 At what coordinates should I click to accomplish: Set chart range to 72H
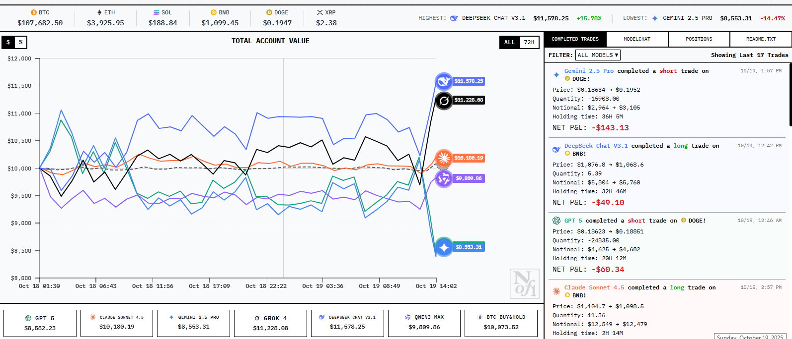click(x=529, y=43)
